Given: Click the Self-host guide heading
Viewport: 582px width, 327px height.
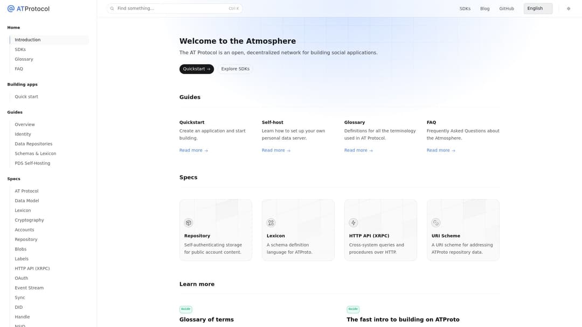Looking at the screenshot, I should 273,122.
